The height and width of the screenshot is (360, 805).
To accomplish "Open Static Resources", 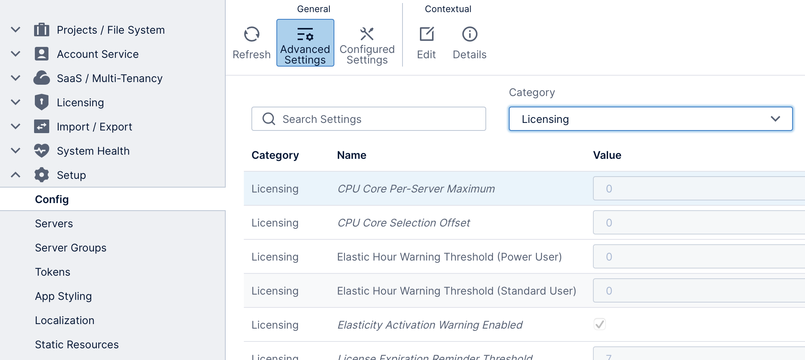I will pos(76,344).
